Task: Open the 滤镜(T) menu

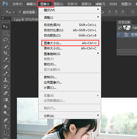Action: (x=100, y=4)
